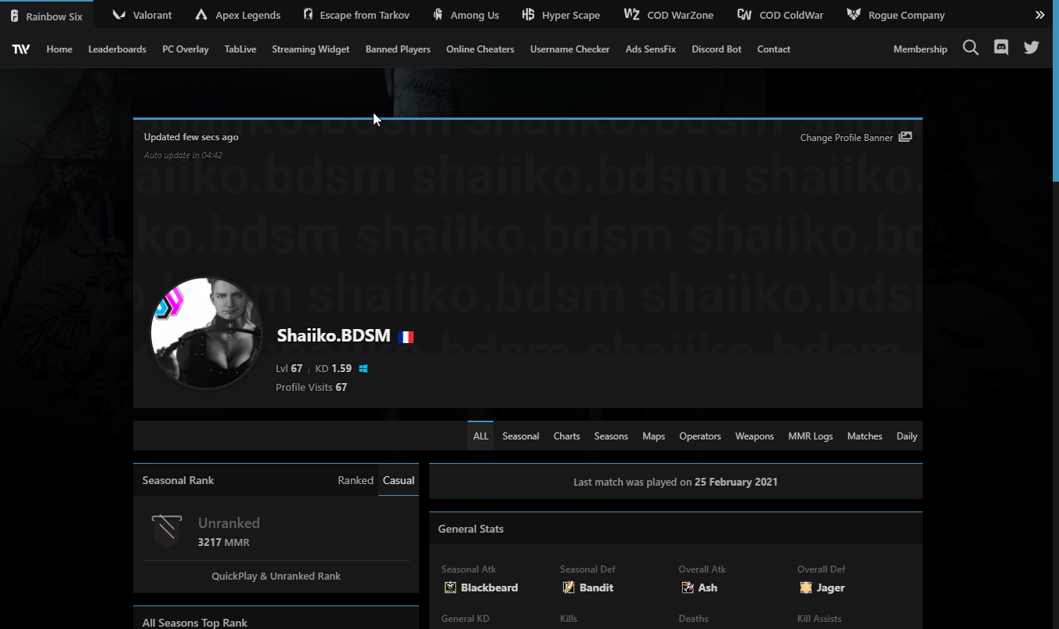
Task: Expand more games with double chevron
Action: (x=1040, y=15)
